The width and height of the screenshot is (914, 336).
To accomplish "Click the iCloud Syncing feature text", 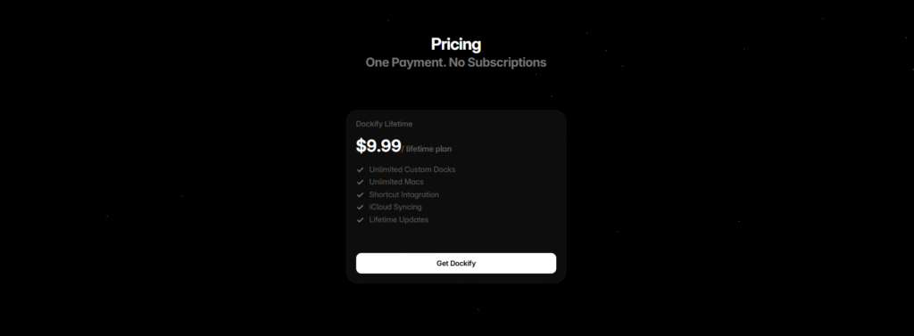I will [x=395, y=207].
